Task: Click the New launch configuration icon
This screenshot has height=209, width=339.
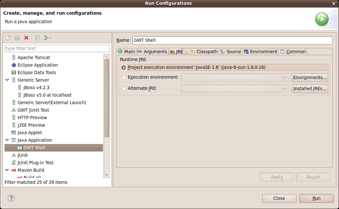Action: [8, 38]
